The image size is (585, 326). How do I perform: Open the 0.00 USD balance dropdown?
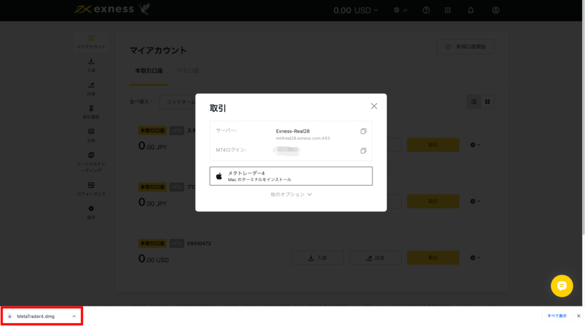tap(355, 10)
